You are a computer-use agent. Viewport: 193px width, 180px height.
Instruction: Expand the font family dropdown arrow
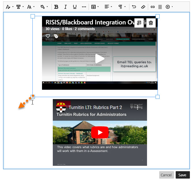pyautogui.click(x=23, y=7)
